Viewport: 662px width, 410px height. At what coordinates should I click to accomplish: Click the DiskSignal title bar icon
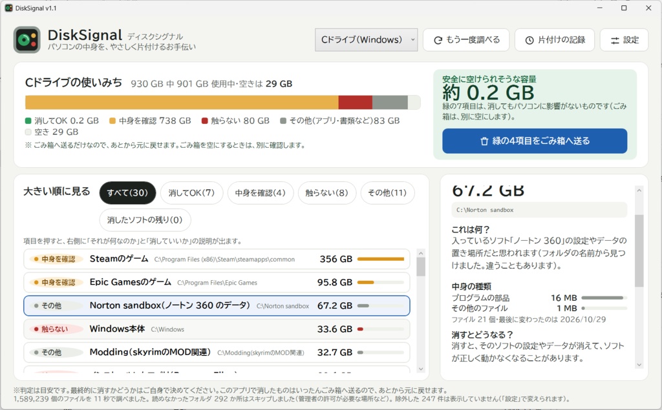pyautogui.click(x=8, y=8)
